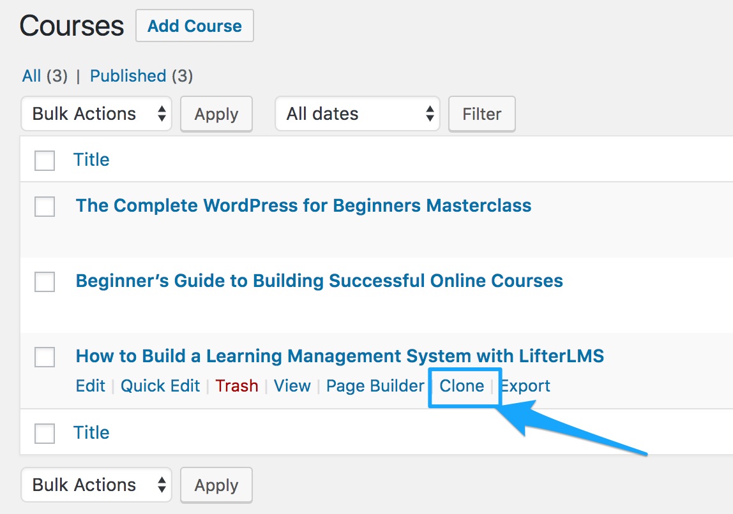
Task: Click the Add Course button
Action: (x=194, y=26)
